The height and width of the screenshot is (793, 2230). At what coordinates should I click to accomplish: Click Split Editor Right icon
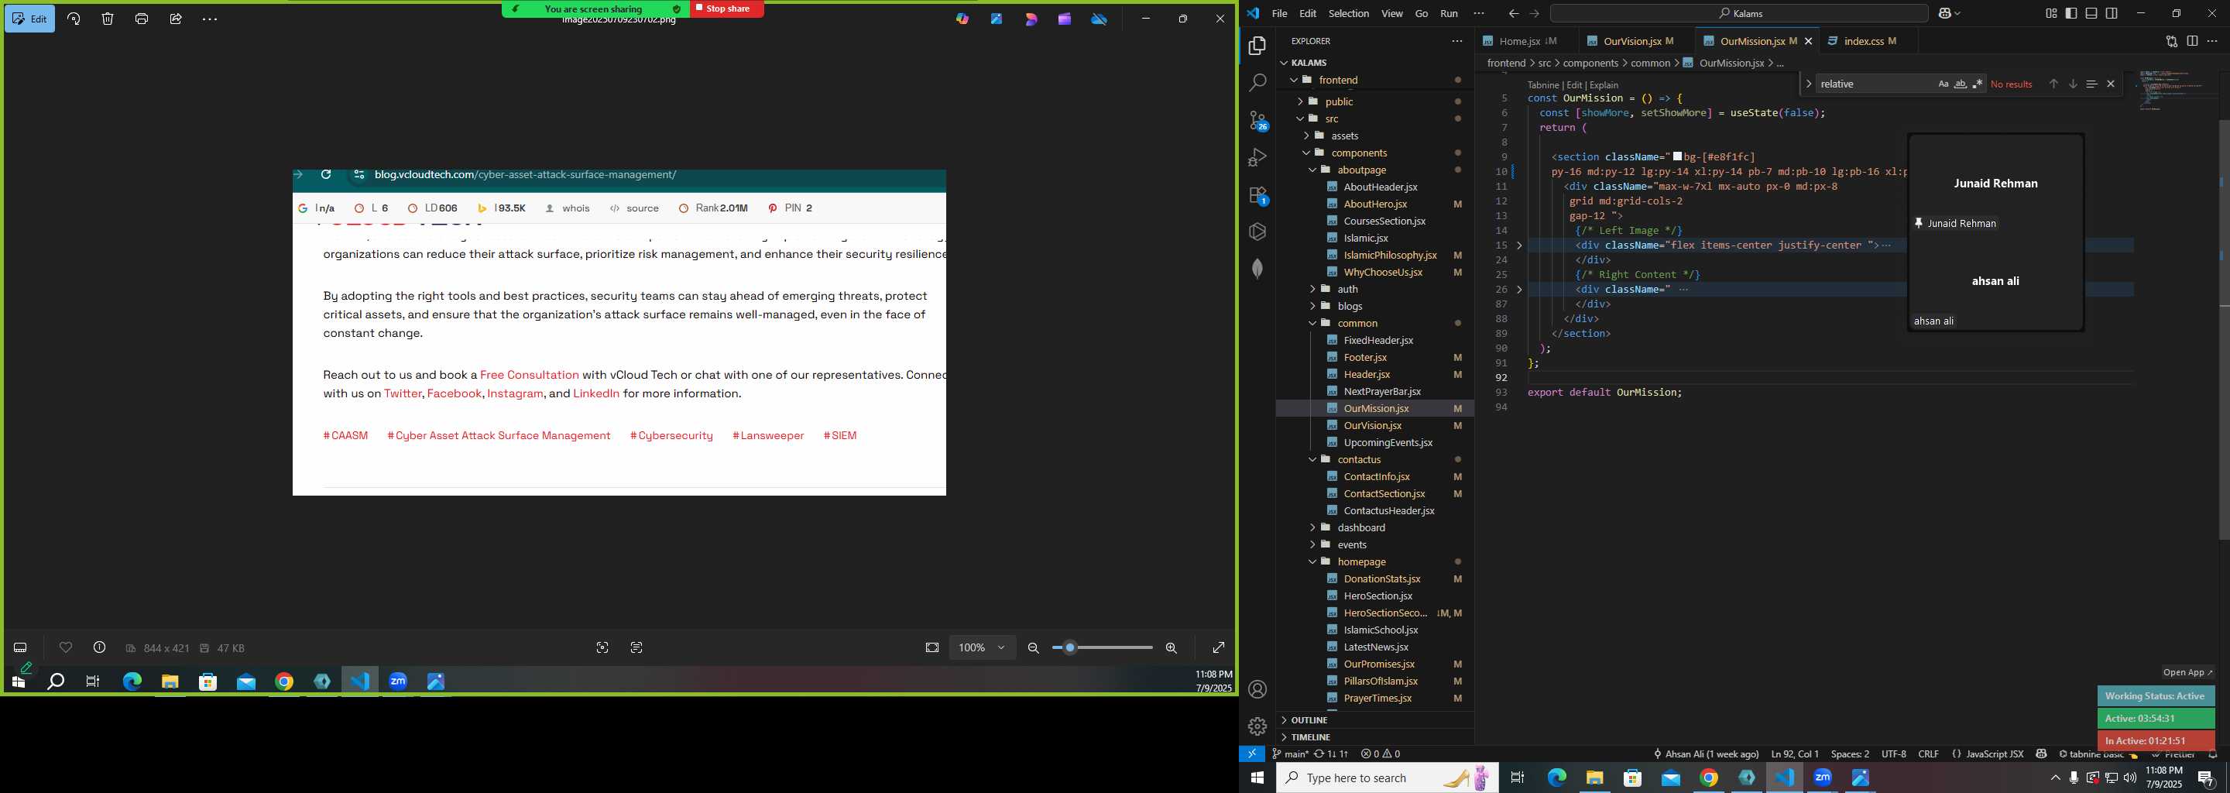pos(2192,41)
